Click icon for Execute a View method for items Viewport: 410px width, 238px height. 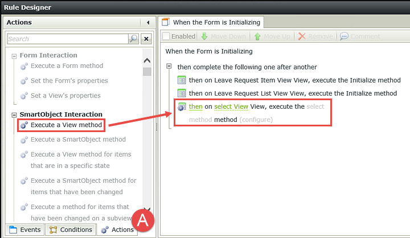[x=24, y=154]
